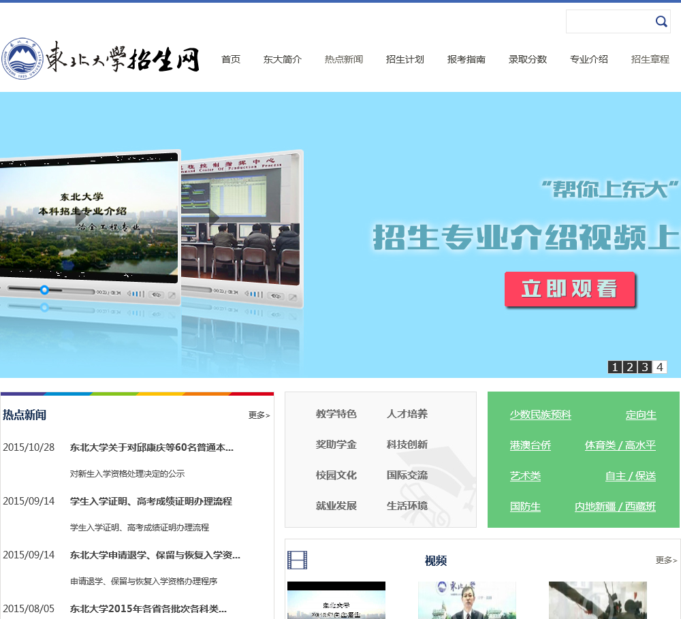The height and width of the screenshot is (619, 681).
Task: Click summary text 申请退学、保留与恢复入学资格办理程序
Action: coord(144,582)
